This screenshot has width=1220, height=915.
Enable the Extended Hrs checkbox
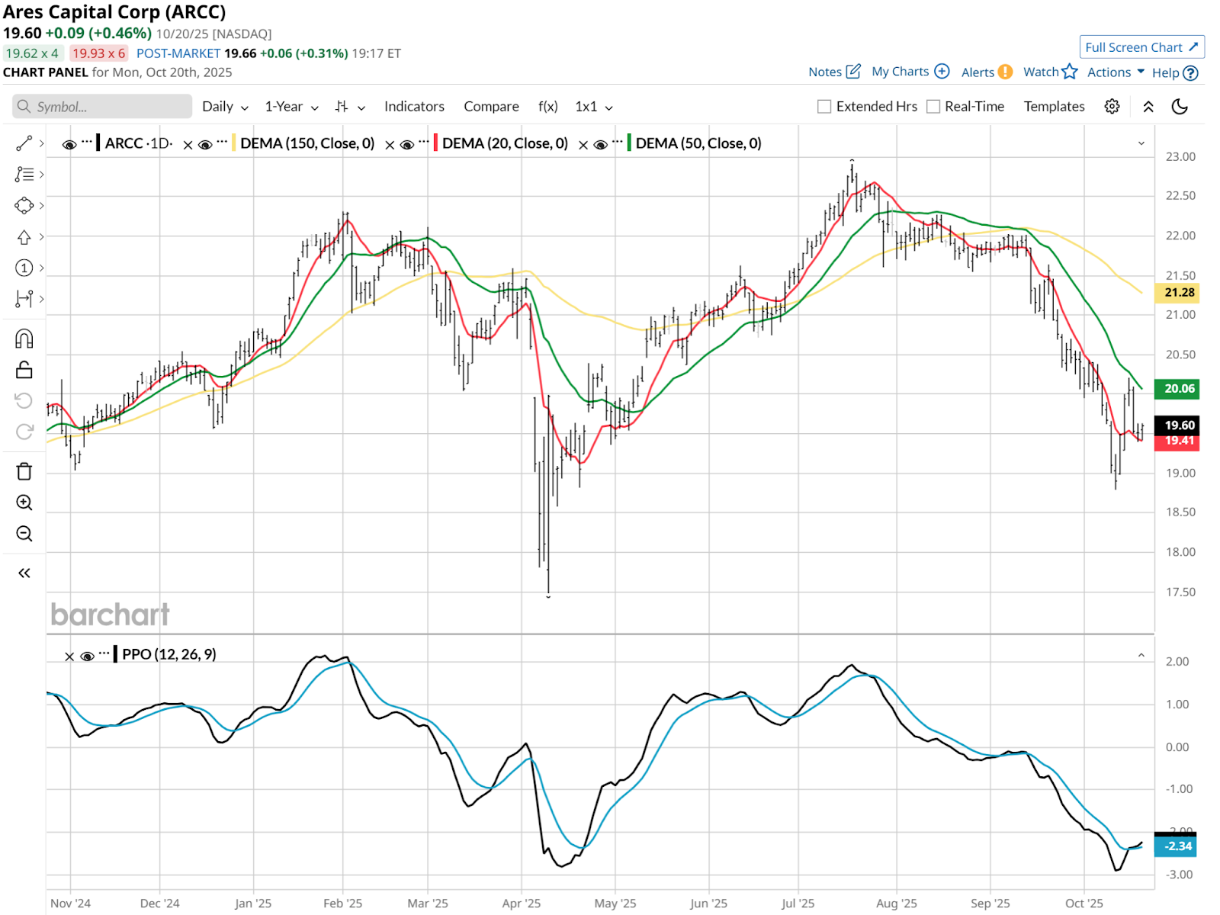824,107
